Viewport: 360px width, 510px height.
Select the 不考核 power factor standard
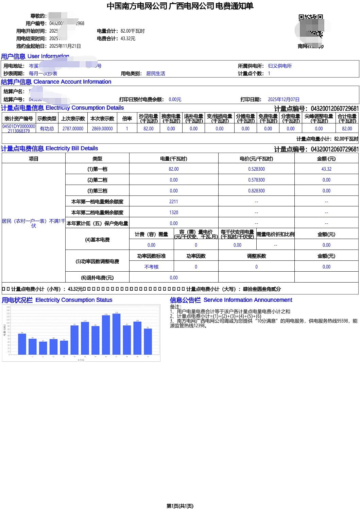(x=151, y=267)
